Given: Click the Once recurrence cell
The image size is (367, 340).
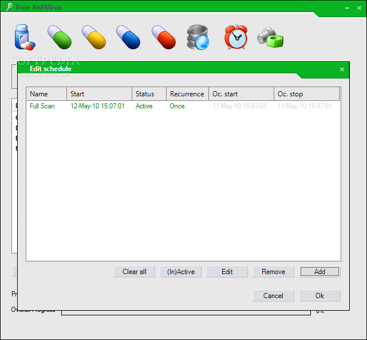Looking at the screenshot, I should coord(177,106).
